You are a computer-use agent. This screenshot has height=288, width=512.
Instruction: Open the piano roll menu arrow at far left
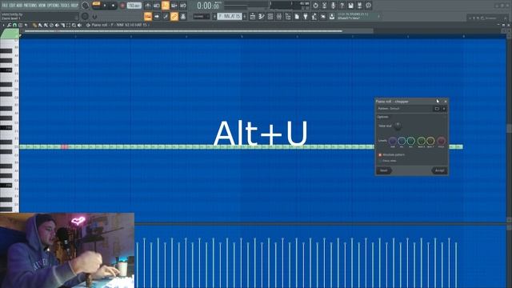pos(3,25)
